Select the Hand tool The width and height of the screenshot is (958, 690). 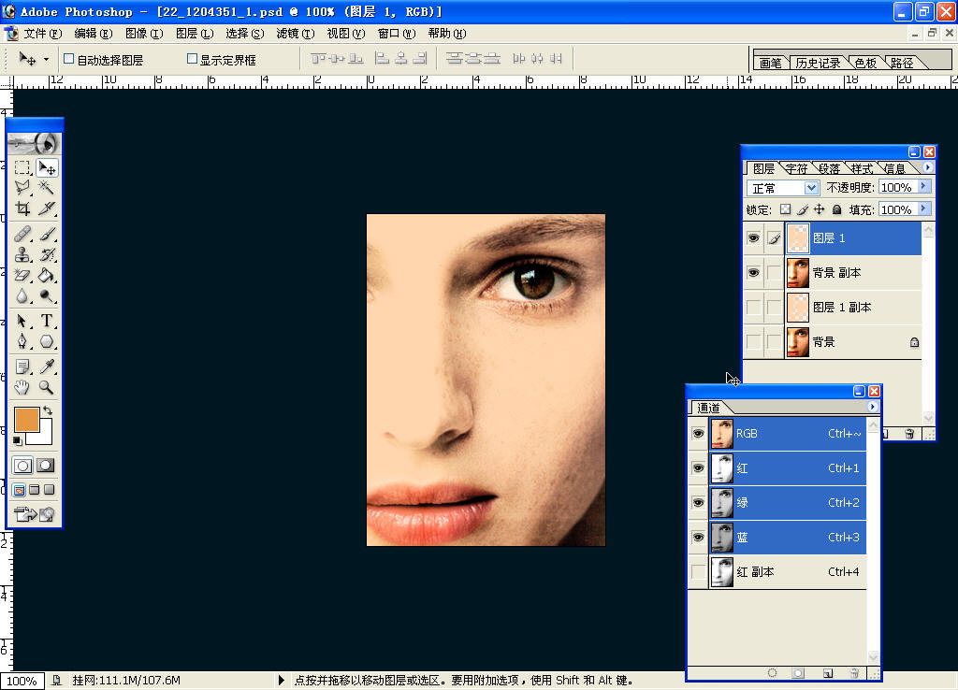22,386
